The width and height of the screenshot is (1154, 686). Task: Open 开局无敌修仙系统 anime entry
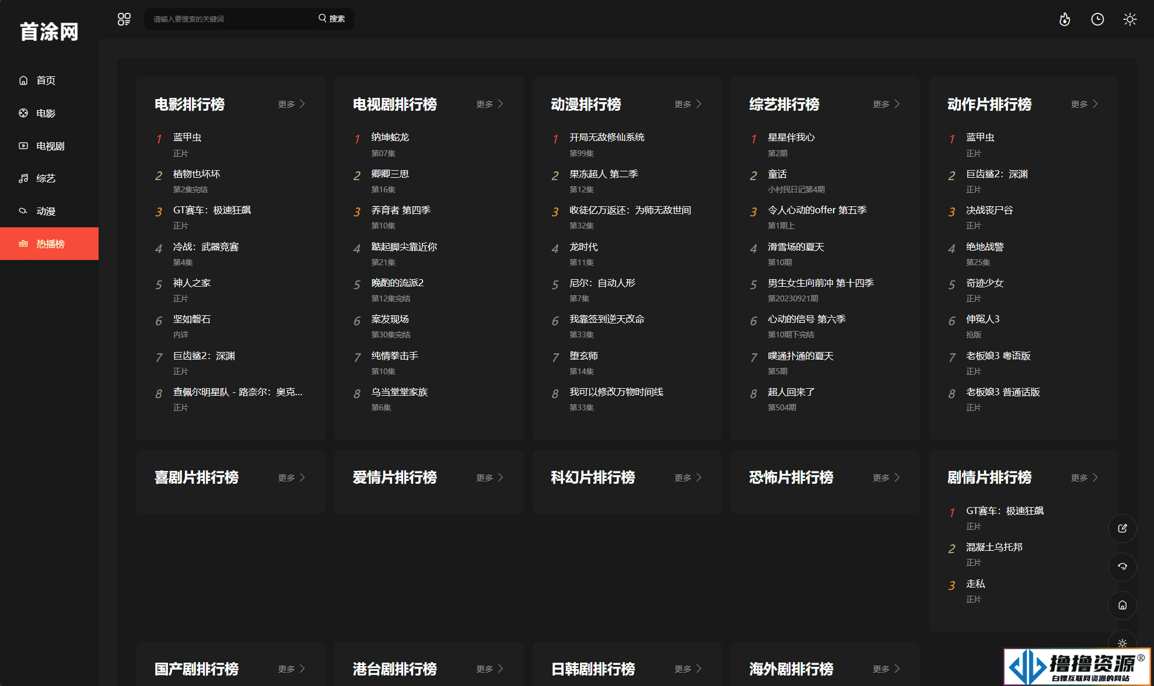pos(607,138)
